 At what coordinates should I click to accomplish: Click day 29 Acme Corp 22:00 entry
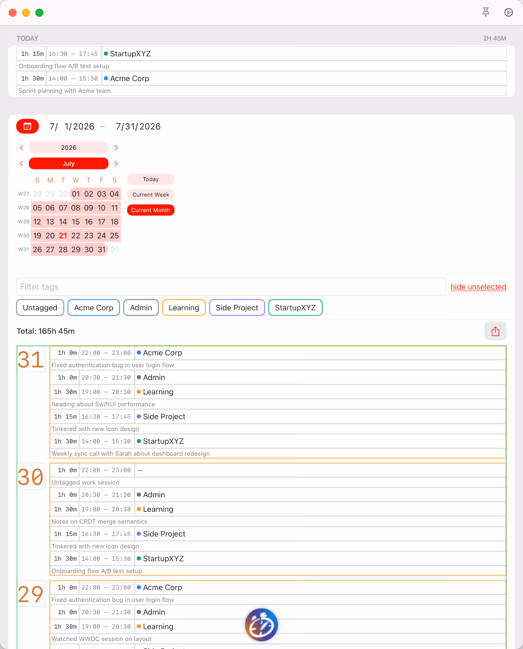point(278,588)
